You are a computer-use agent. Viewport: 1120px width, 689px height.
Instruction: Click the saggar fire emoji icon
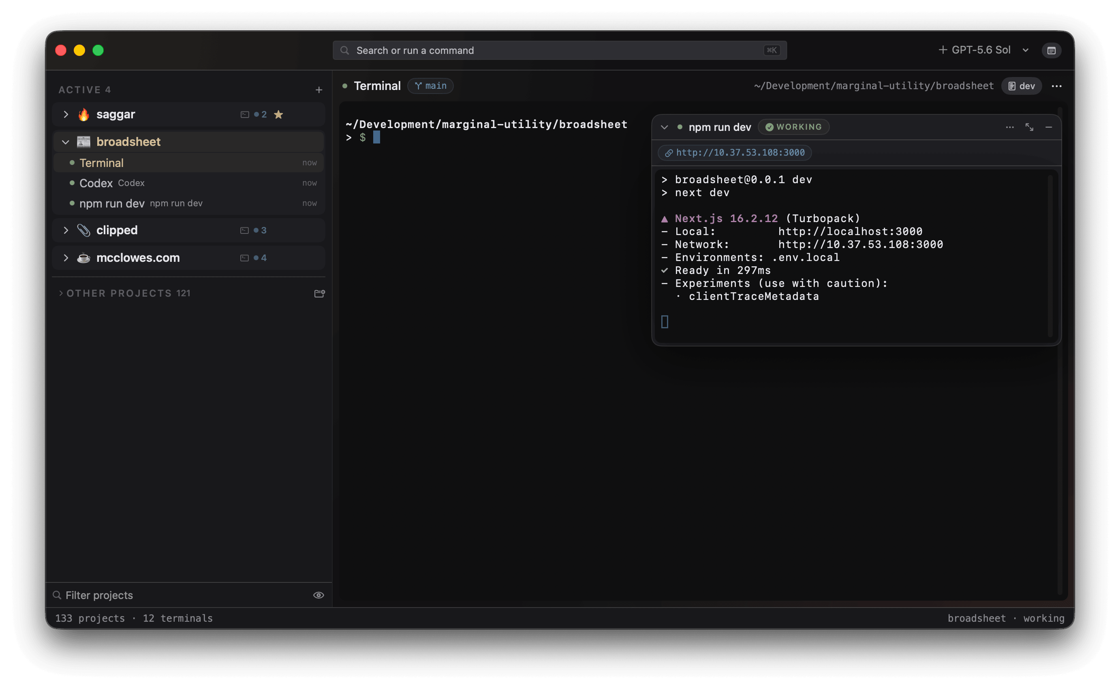click(83, 114)
